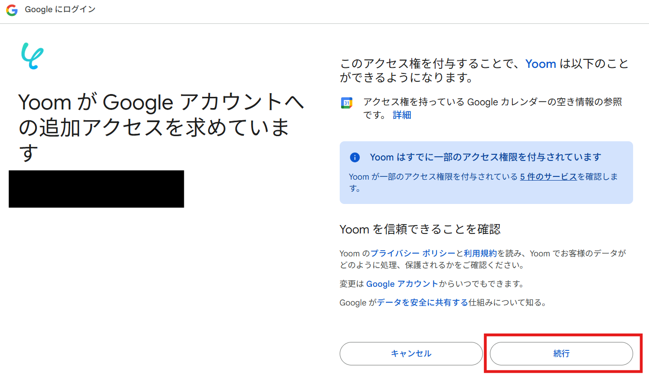Click the Google にログイン header text

click(60, 10)
